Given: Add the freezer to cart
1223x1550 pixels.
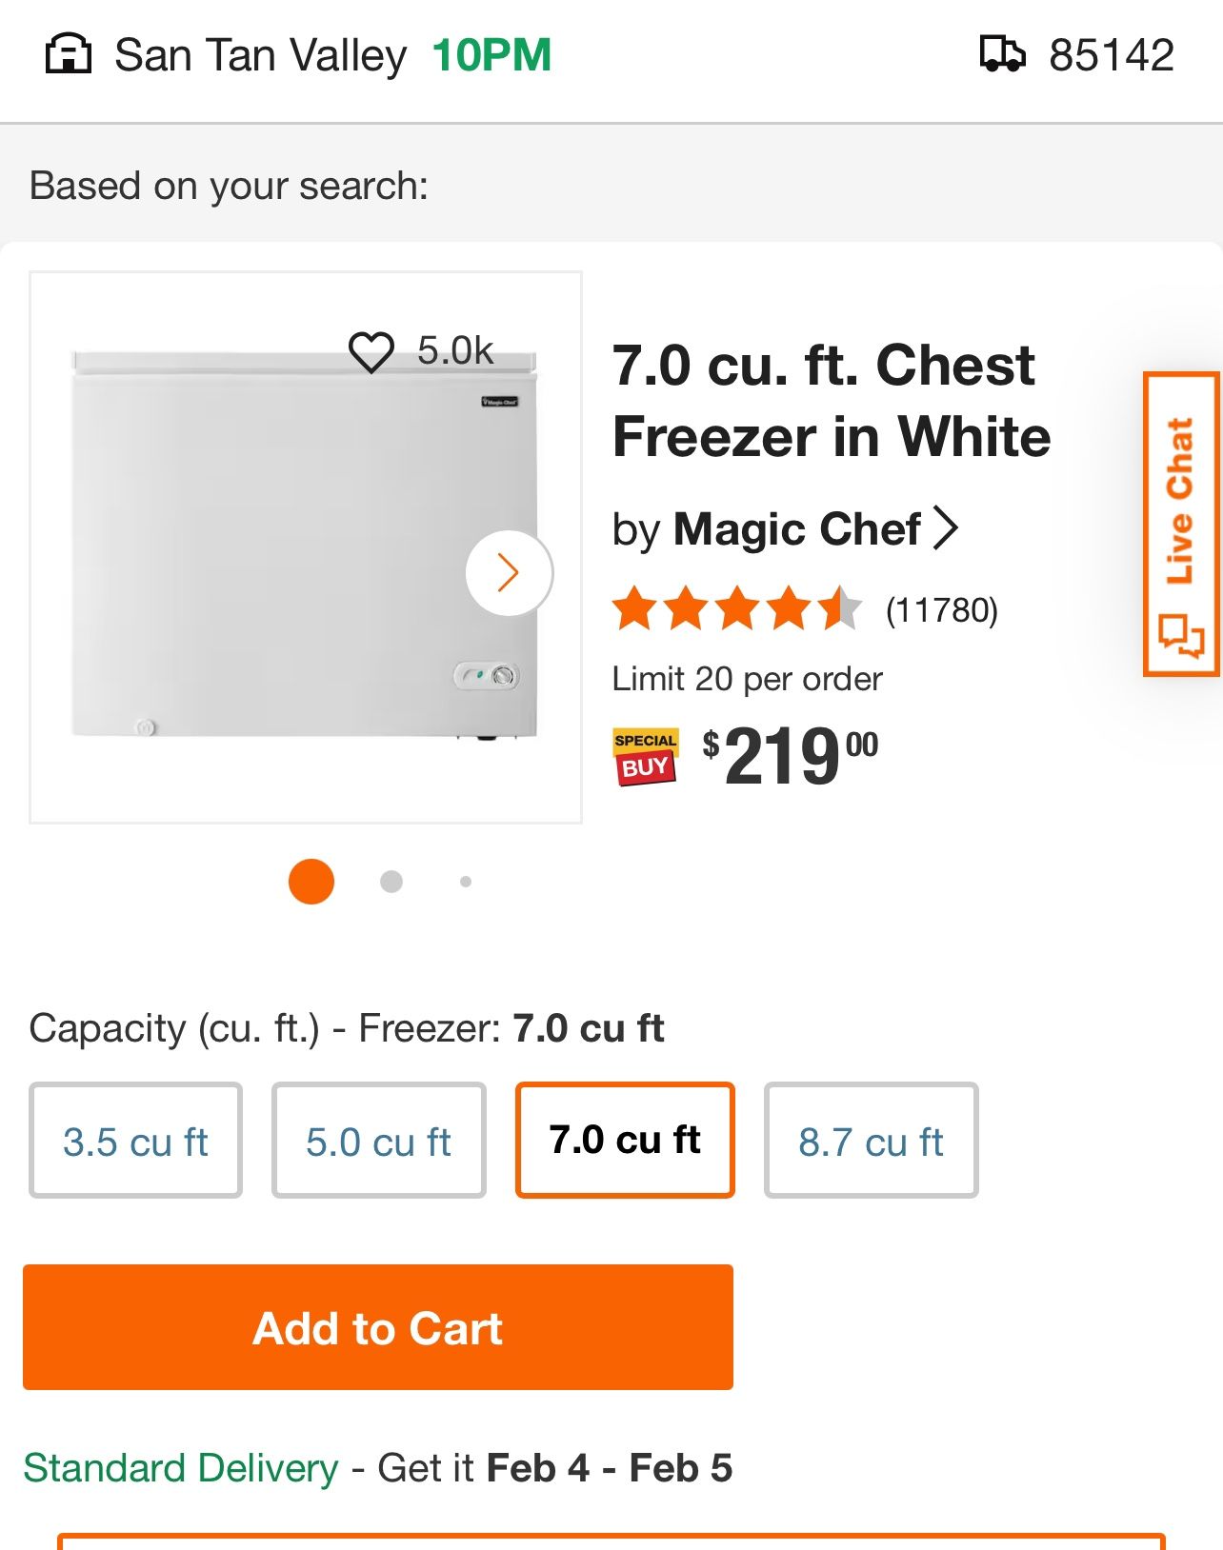Looking at the screenshot, I should click(378, 1327).
